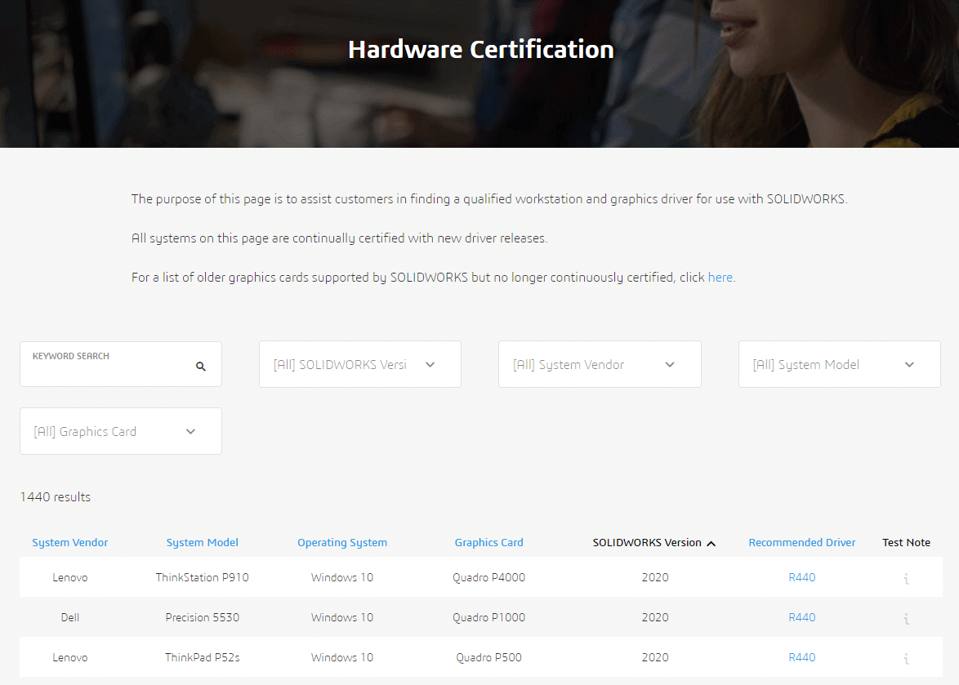Sort by Recommended Driver column
Viewport: 959px width, 685px height.
click(x=802, y=543)
